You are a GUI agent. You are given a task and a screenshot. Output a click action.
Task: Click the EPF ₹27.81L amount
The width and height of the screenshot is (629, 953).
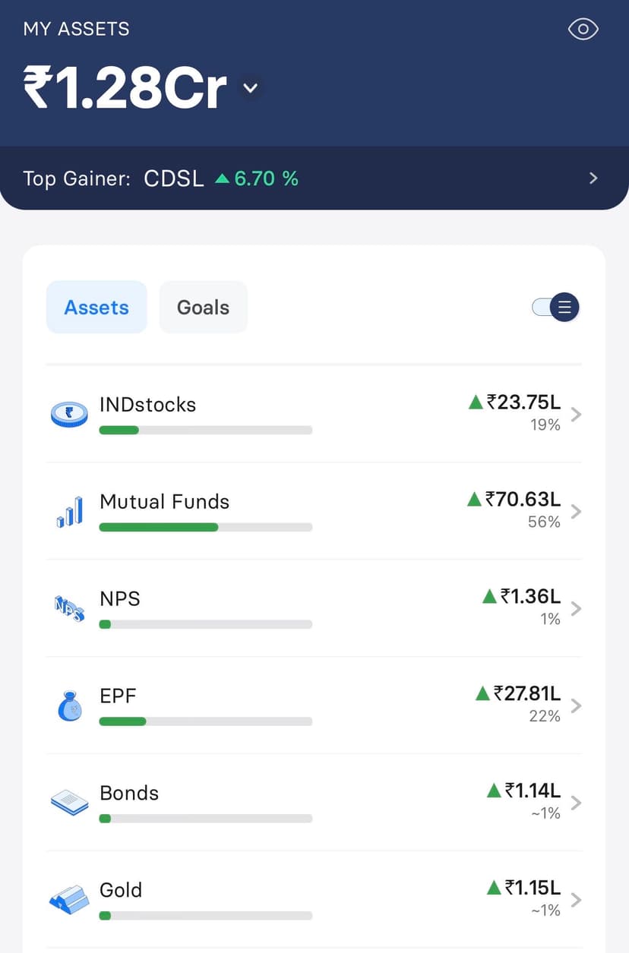point(526,693)
